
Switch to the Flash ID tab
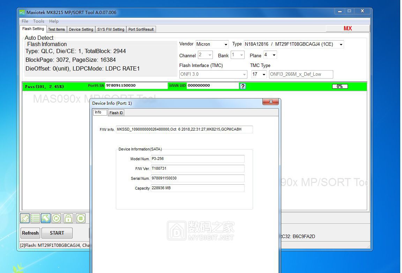116,112
